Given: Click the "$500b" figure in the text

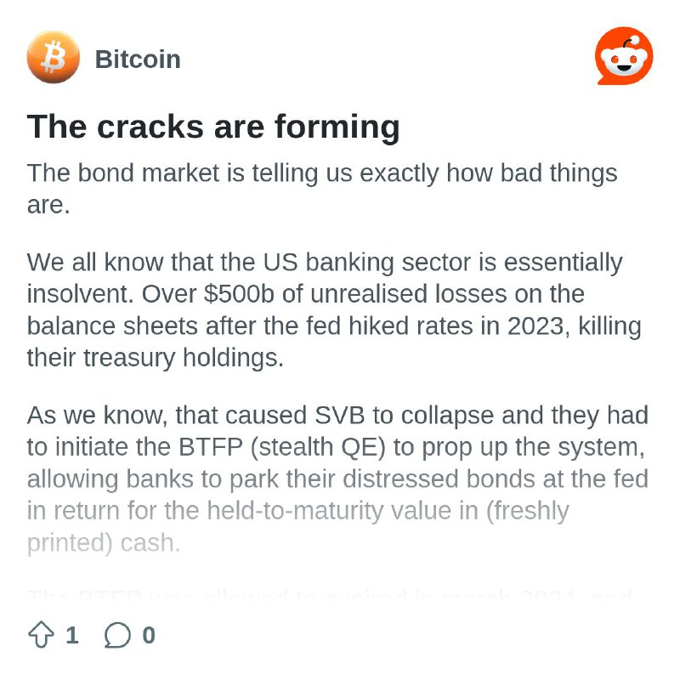Looking at the screenshot, I should 239,294.
